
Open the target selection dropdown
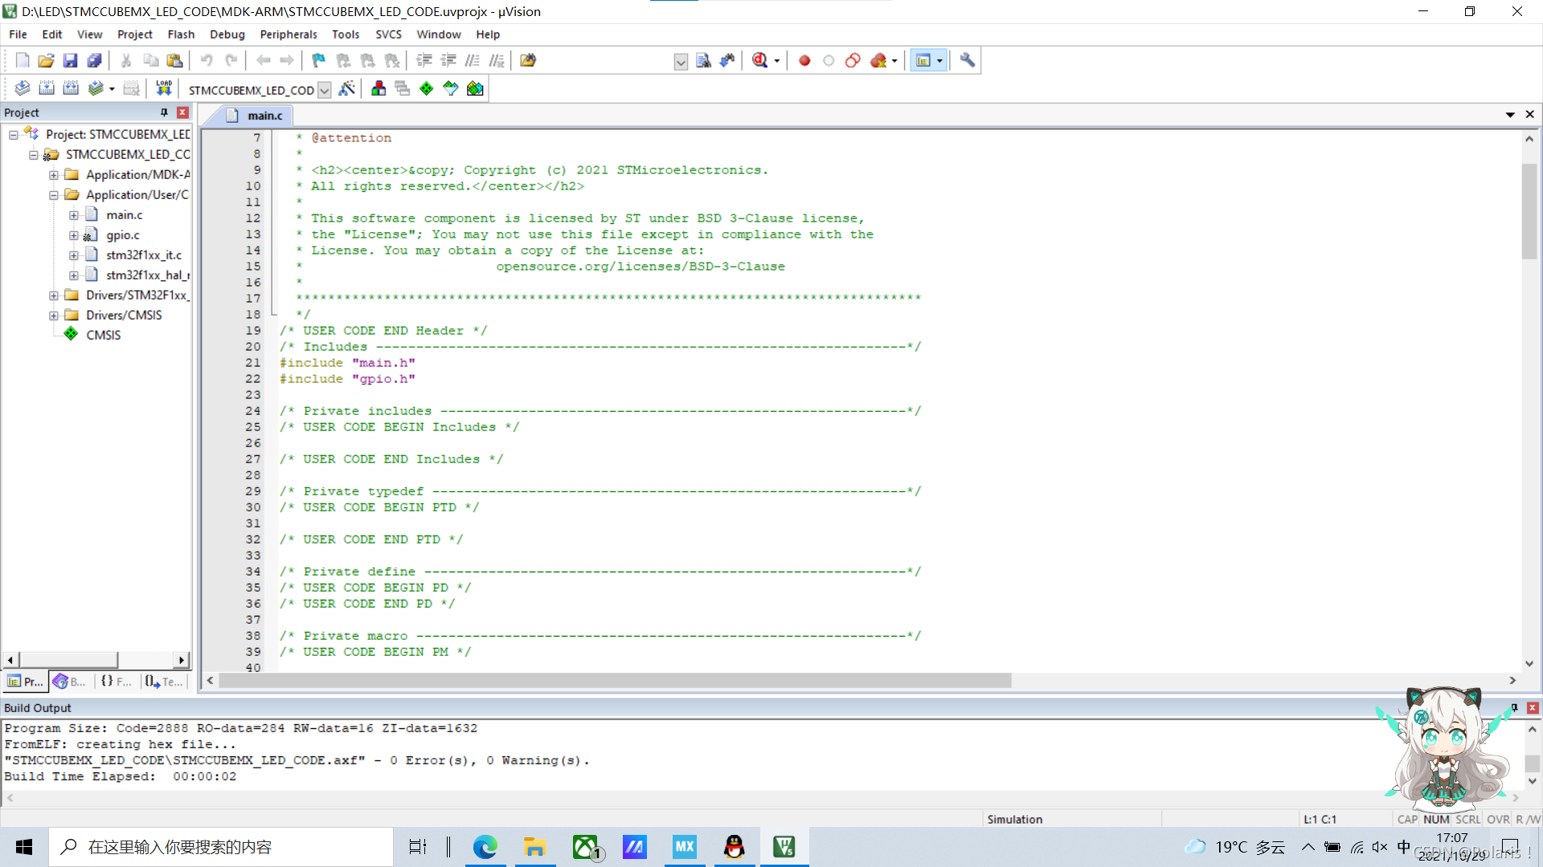point(325,90)
